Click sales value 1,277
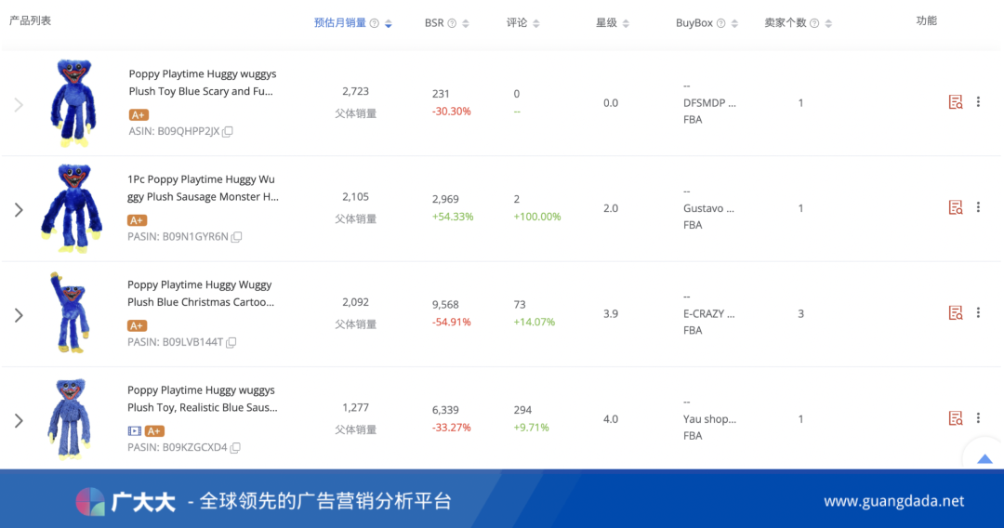Image resolution: width=1004 pixels, height=528 pixels. 355,408
